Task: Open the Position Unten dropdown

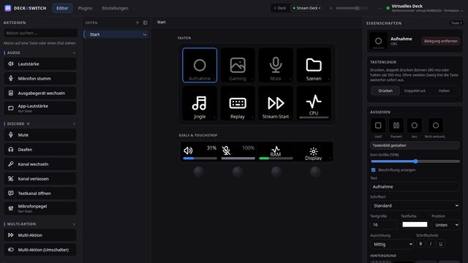Action: (x=446, y=225)
